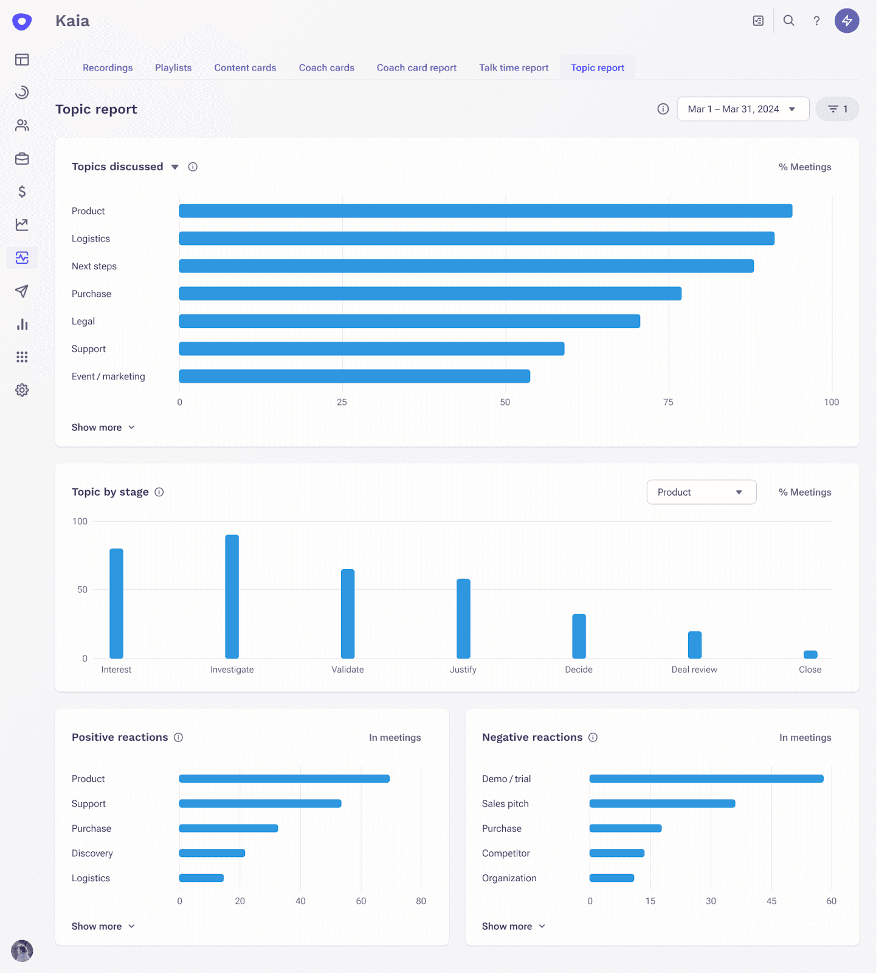
Task: Open the dollar sign sidebar icon
Action: (22, 192)
